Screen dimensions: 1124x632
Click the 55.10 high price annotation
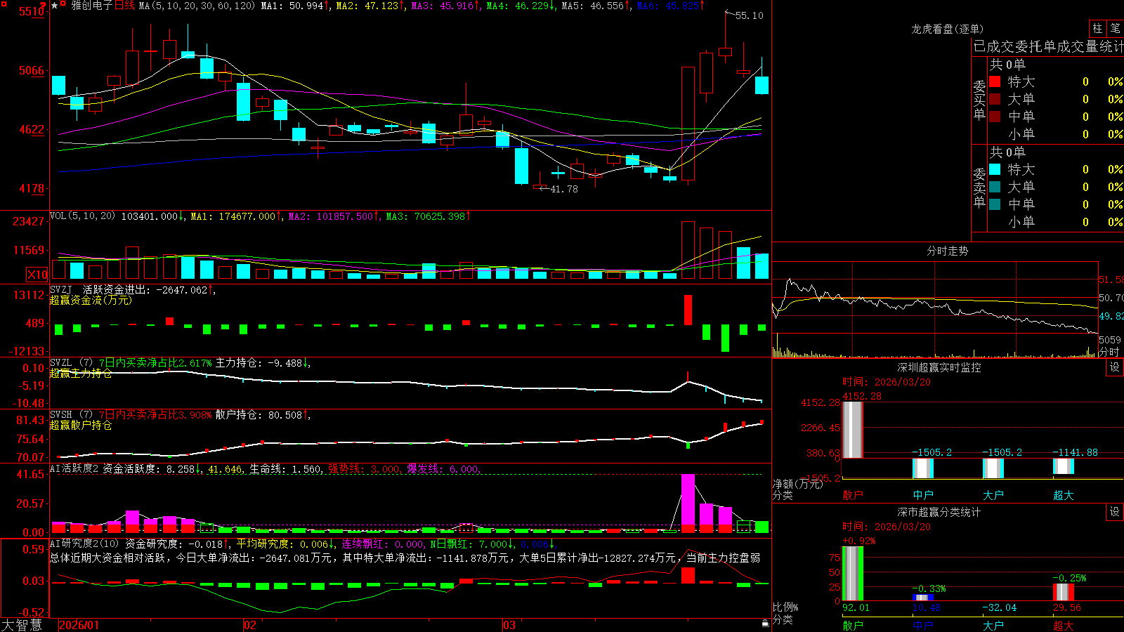749,15
